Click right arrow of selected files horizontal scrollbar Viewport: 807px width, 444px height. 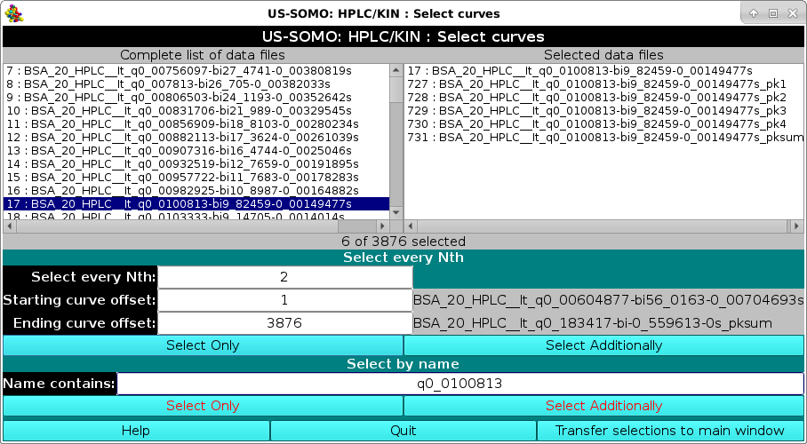coord(796,226)
